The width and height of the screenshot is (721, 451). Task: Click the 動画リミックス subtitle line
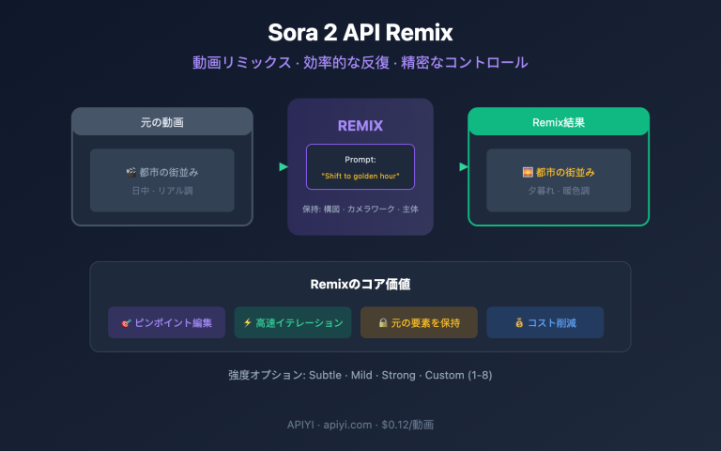[x=360, y=62]
